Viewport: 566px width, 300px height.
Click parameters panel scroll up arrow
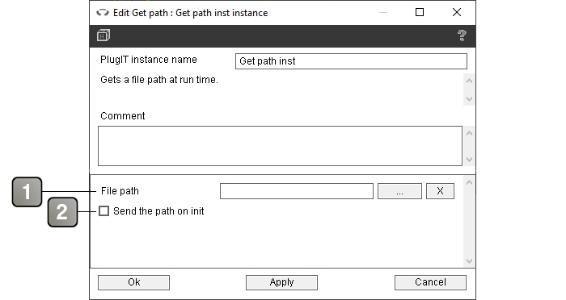pos(469,182)
